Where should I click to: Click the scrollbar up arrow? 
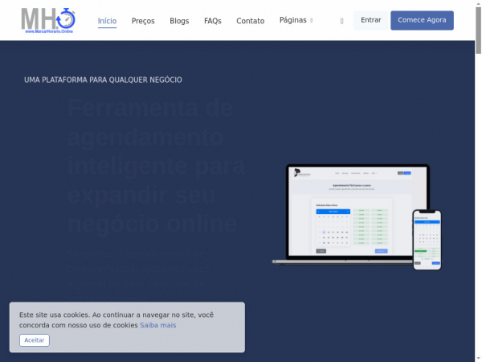coord(477,5)
